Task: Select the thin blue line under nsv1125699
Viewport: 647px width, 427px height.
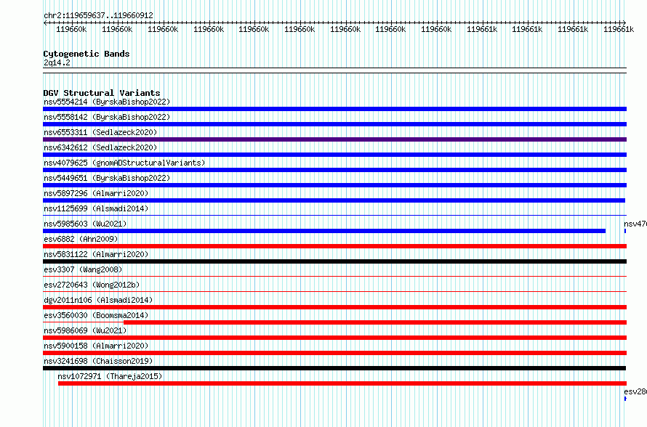Action: (x=334, y=215)
